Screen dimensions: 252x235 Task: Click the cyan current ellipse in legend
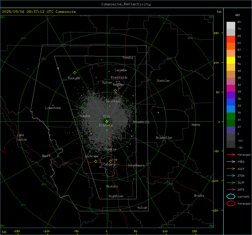(x=231, y=196)
